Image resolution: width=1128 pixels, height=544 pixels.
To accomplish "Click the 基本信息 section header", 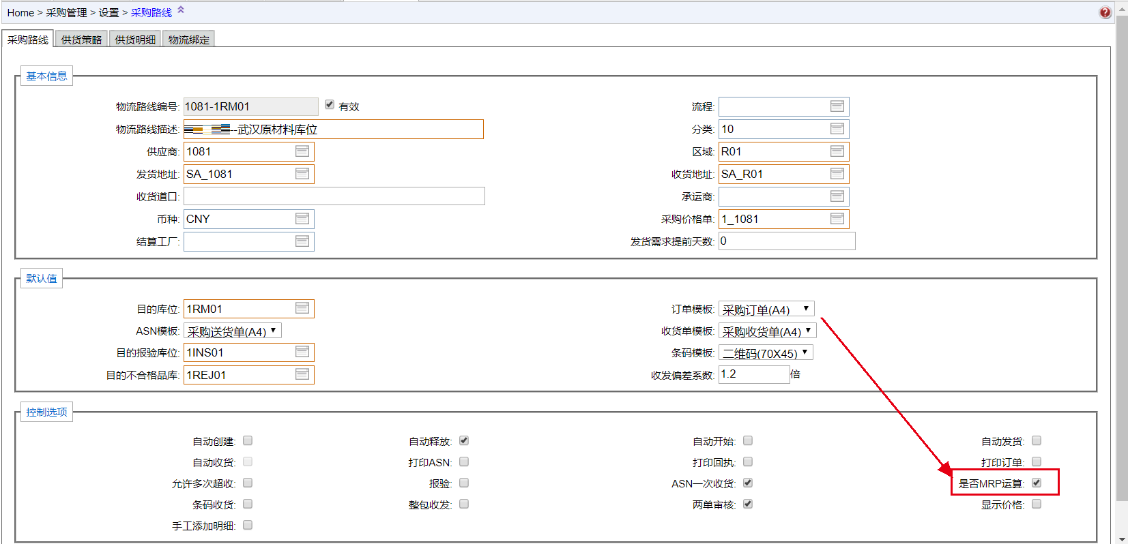I will click(46, 76).
